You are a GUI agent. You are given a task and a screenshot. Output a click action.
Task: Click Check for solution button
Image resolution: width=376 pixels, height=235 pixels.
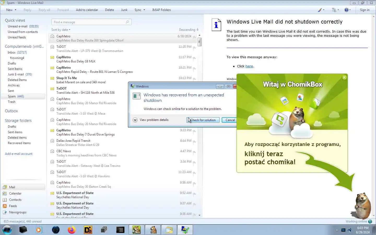pyautogui.click(x=203, y=120)
